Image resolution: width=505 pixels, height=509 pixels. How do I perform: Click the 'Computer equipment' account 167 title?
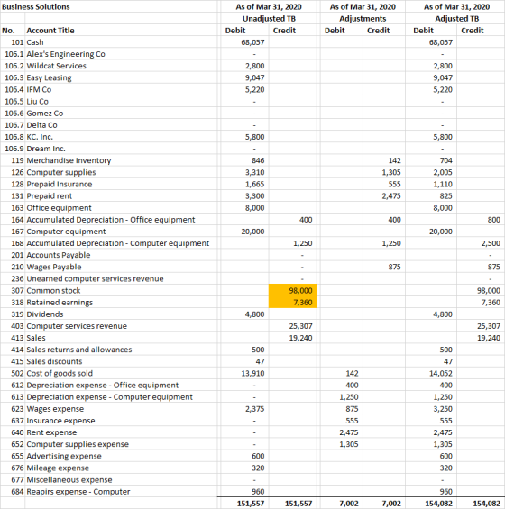click(x=66, y=232)
